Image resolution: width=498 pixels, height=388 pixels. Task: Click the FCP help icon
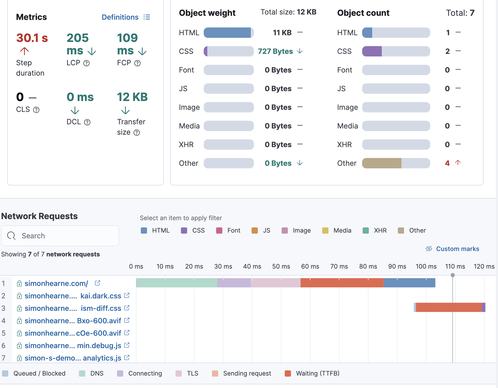(137, 63)
